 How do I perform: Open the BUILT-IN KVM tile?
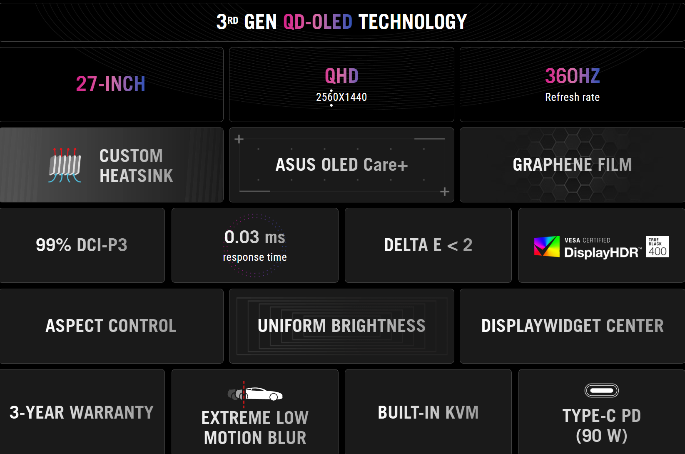click(428, 412)
